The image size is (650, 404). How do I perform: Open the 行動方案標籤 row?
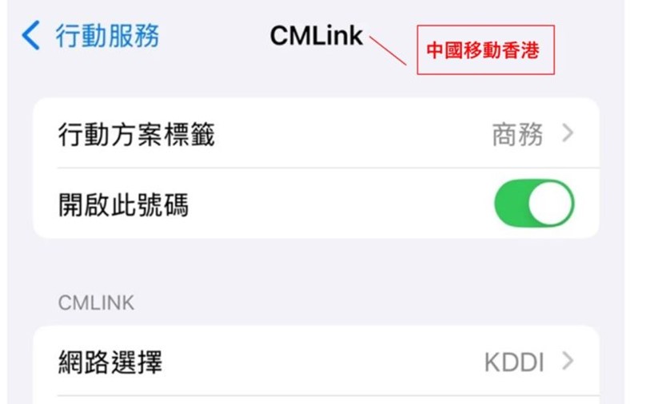[x=317, y=133]
